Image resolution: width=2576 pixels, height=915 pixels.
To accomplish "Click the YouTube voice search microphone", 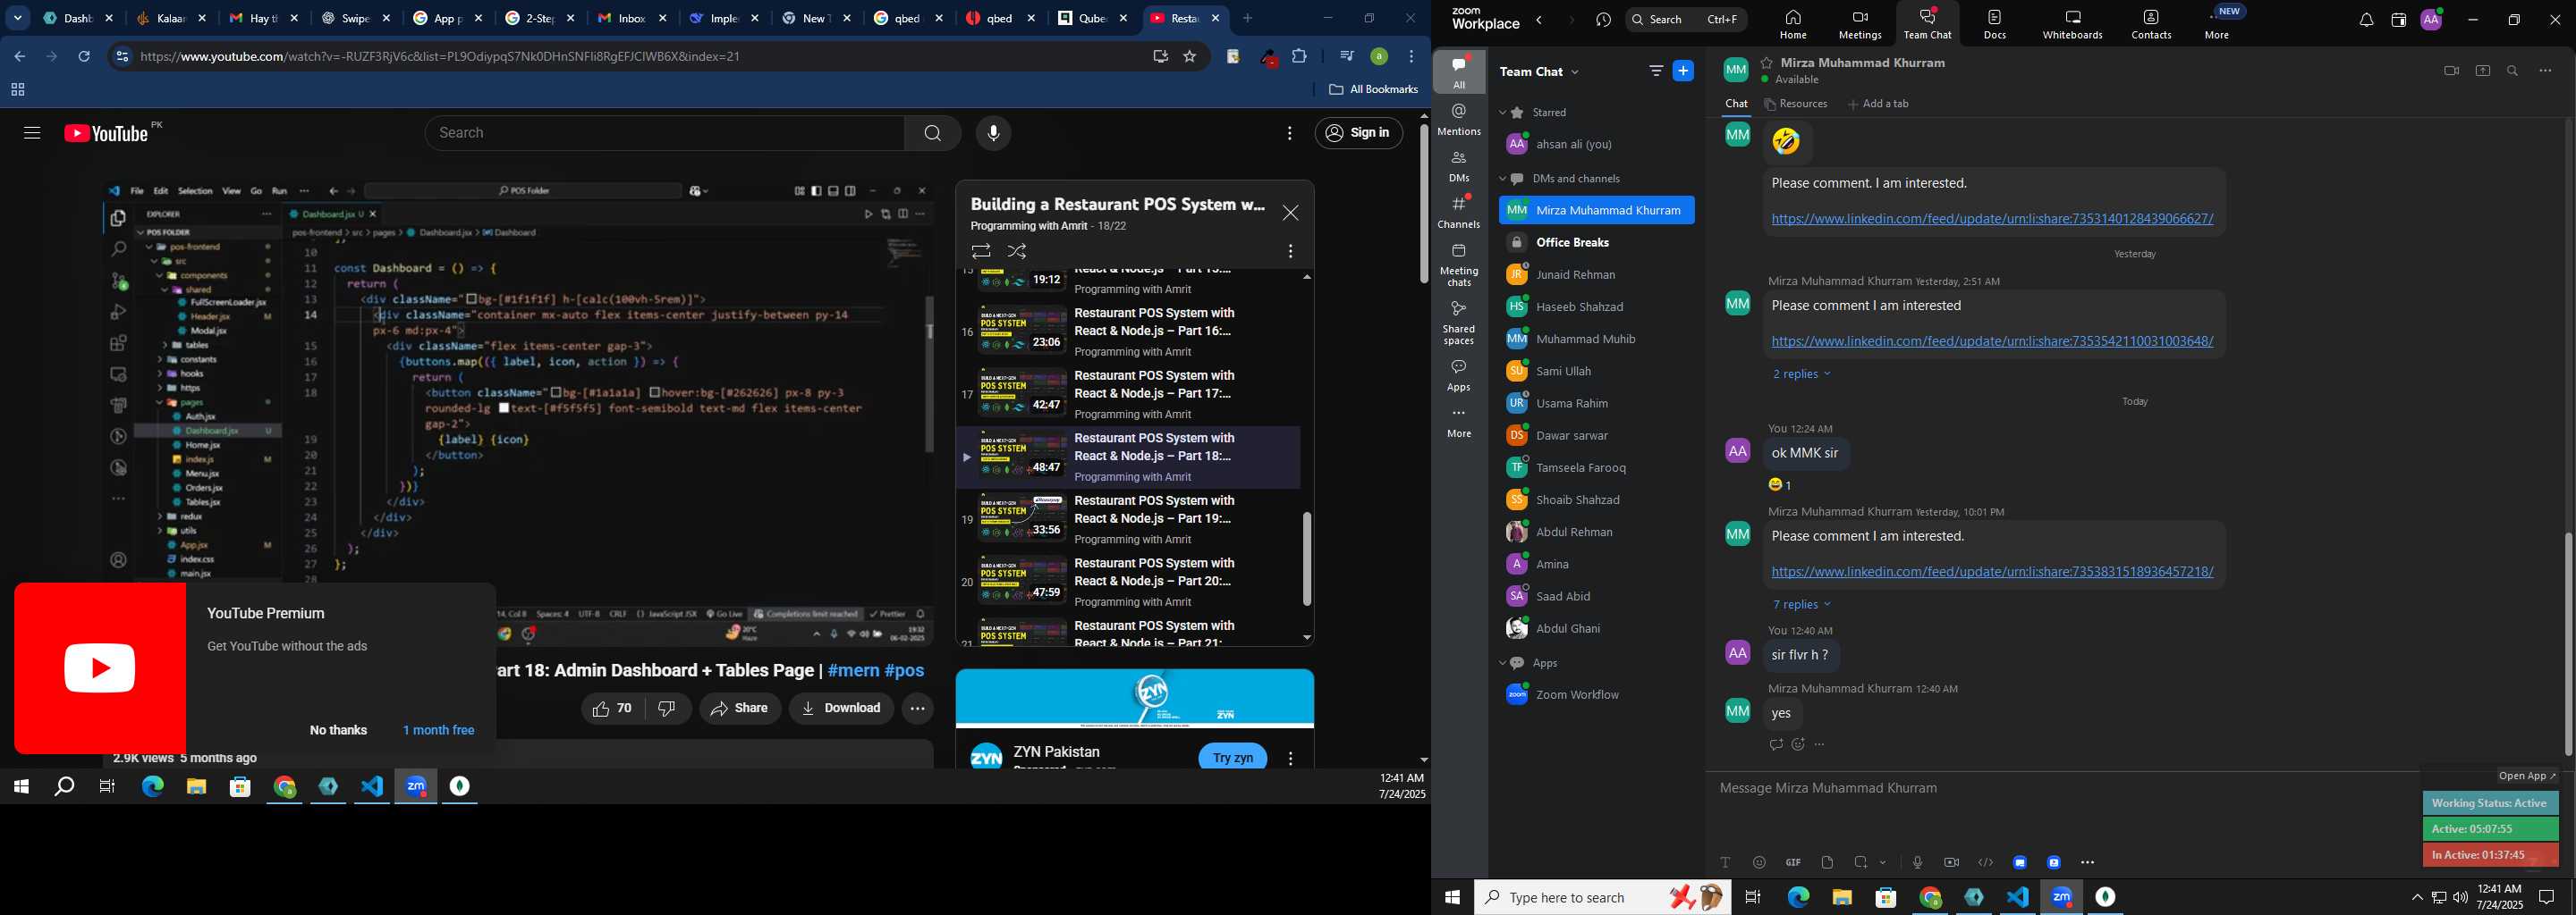I will (993, 134).
